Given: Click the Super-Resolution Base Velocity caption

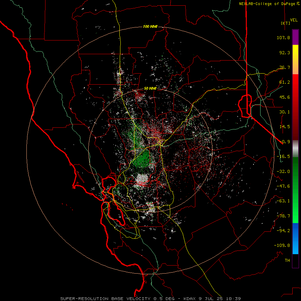Looking at the screenshot, I should point(150,299).
